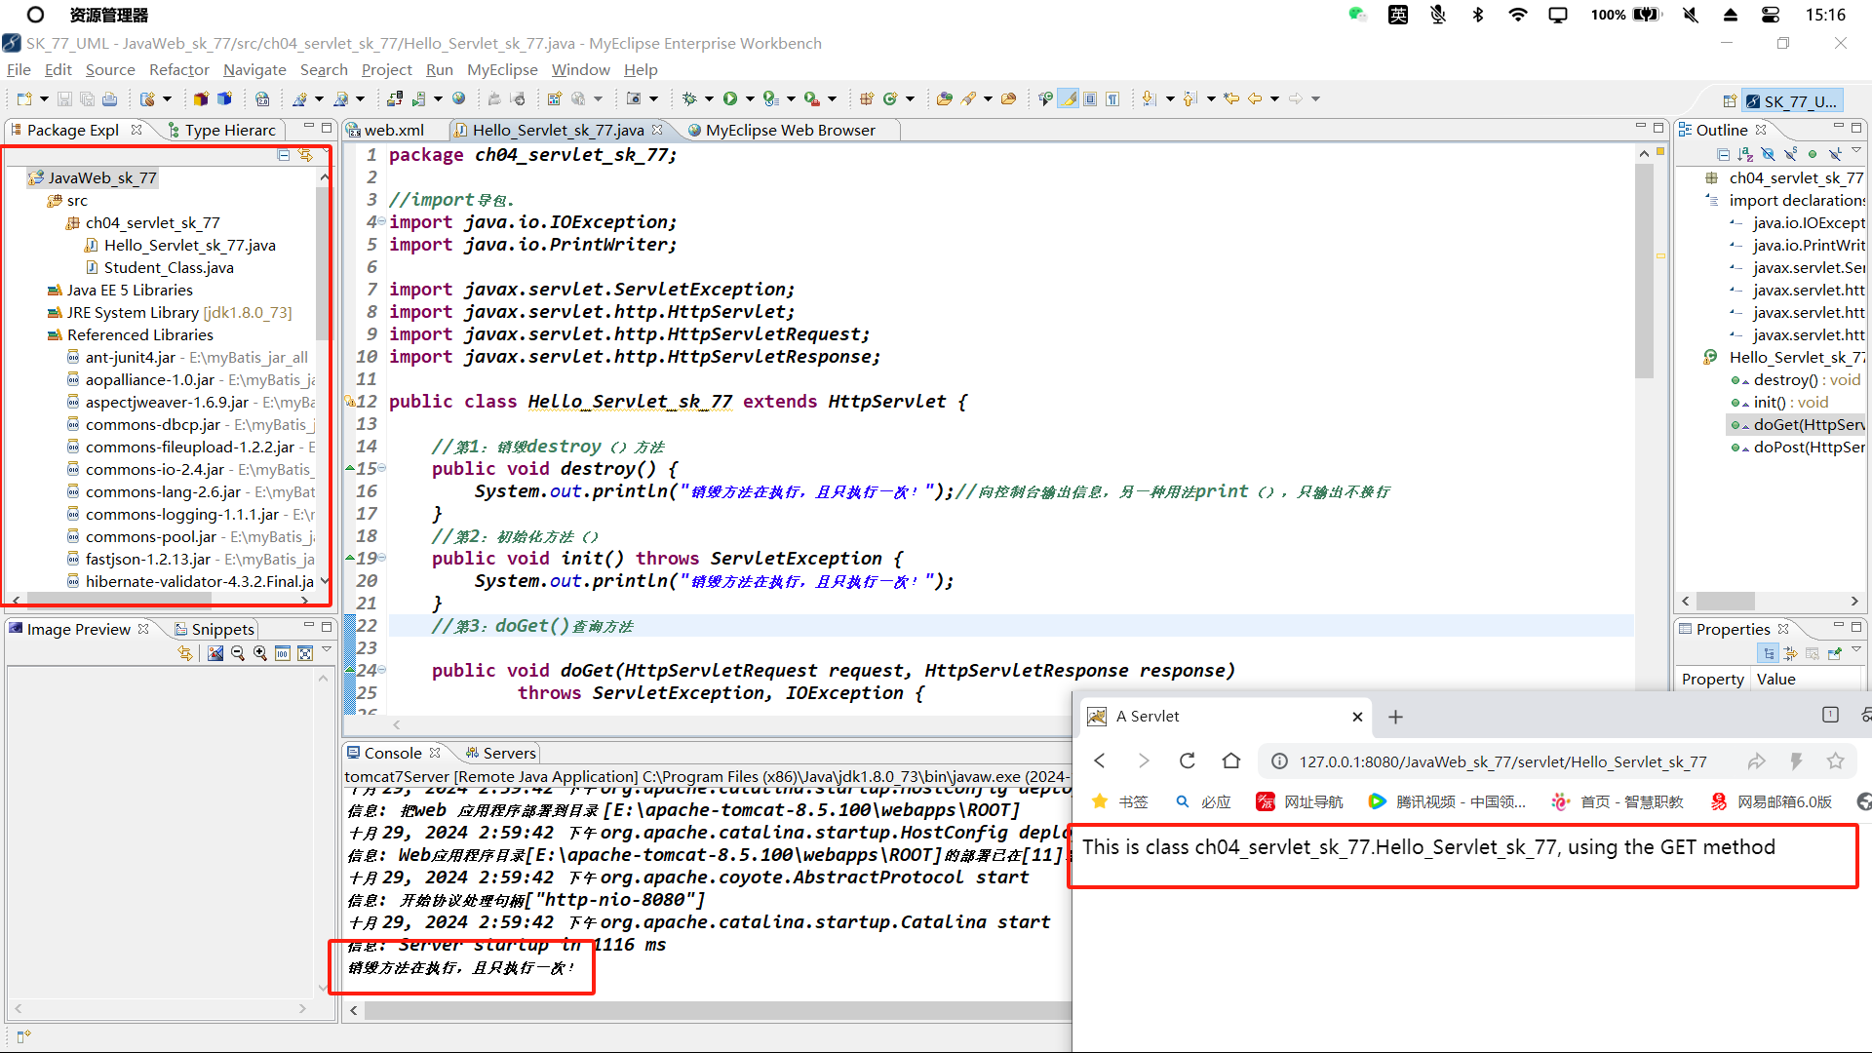Click browser home icon in A Servlet window

[1231, 761]
